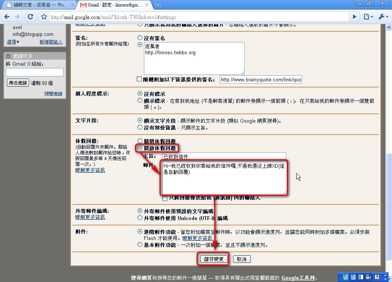Collapse the 邀請好友 panel
This screenshot has width=392, height=282.
pyautogui.click(x=8, y=56)
